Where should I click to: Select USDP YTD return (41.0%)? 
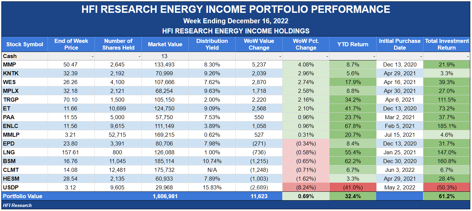coord(353,187)
